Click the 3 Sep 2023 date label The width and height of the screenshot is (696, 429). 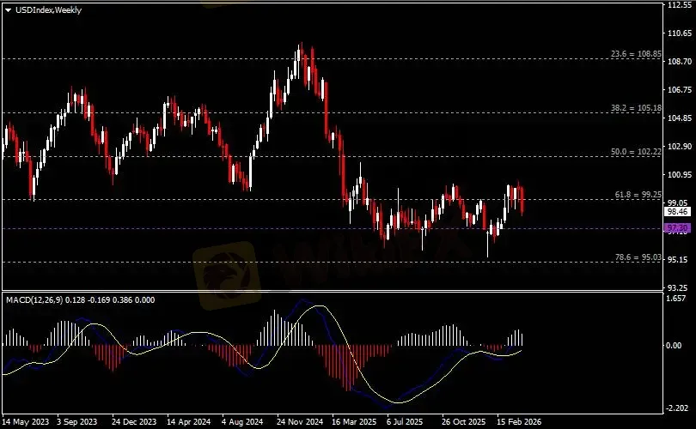tap(76, 421)
